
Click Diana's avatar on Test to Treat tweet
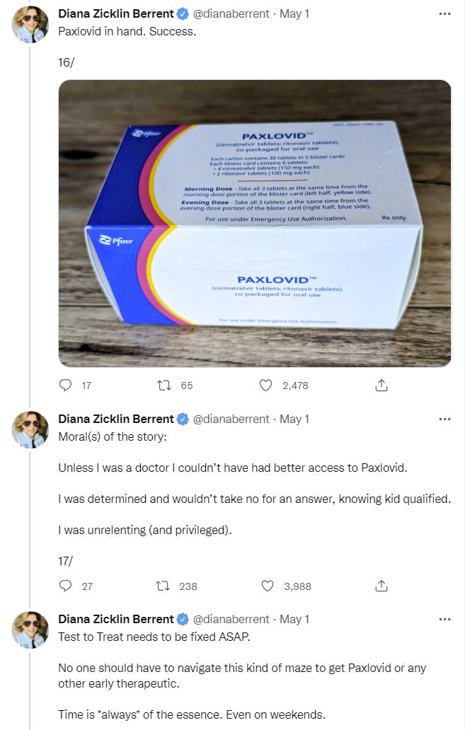pos(30,630)
